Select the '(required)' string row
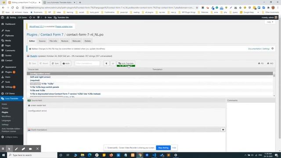The image size is (281, 158). [150, 80]
